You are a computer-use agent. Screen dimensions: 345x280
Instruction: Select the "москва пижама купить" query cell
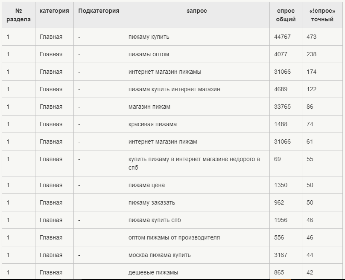[x=160, y=255]
